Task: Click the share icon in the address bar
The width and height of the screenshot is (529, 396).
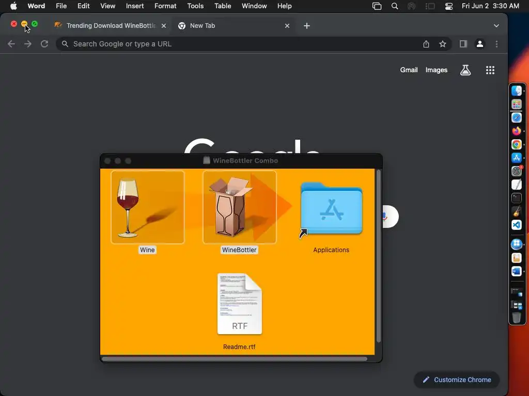Action: tap(426, 44)
